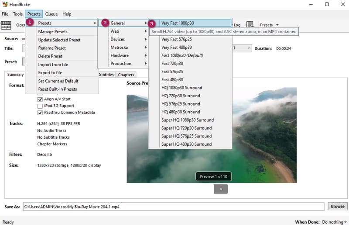Open the Tools menu
349x225 pixels.
[x=17, y=14]
